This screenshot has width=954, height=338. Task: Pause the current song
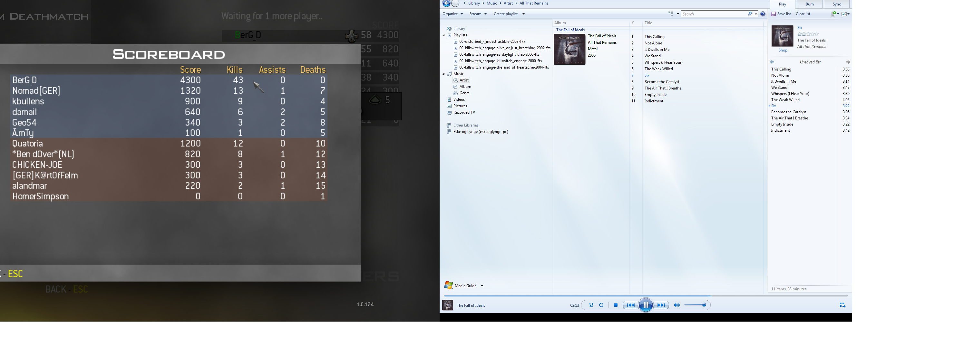pyautogui.click(x=646, y=305)
